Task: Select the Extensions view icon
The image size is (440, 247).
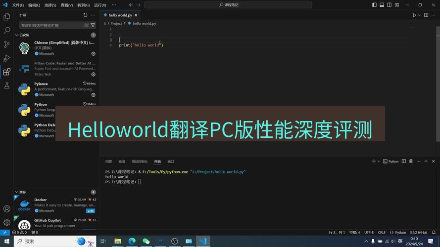Action: 7,72
